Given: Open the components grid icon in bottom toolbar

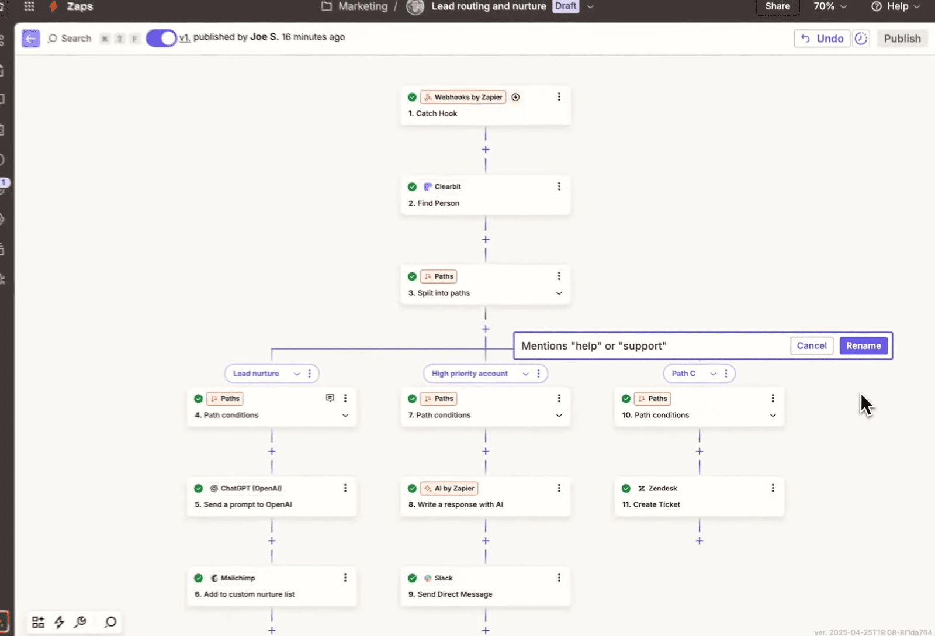Looking at the screenshot, I should coord(38,622).
